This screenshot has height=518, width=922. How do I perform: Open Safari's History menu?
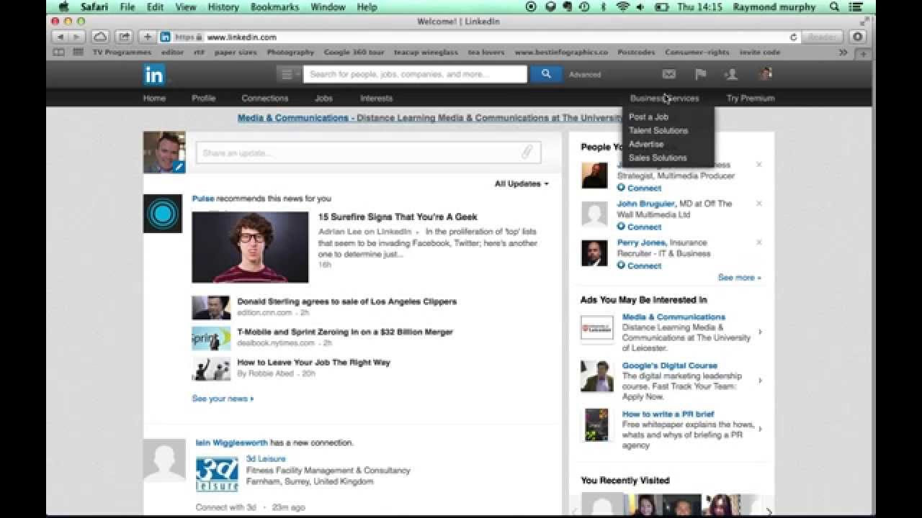(x=223, y=6)
